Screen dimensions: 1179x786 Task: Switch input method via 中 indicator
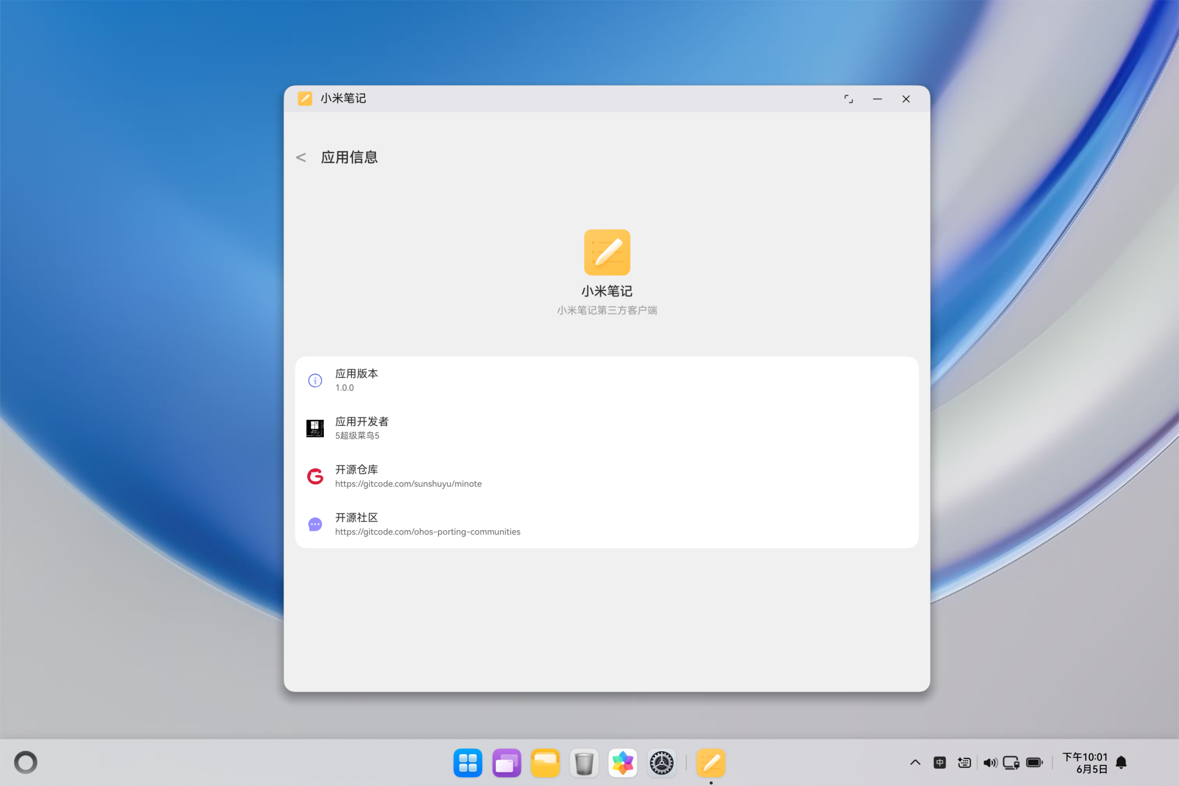click(x=940, y=763)
